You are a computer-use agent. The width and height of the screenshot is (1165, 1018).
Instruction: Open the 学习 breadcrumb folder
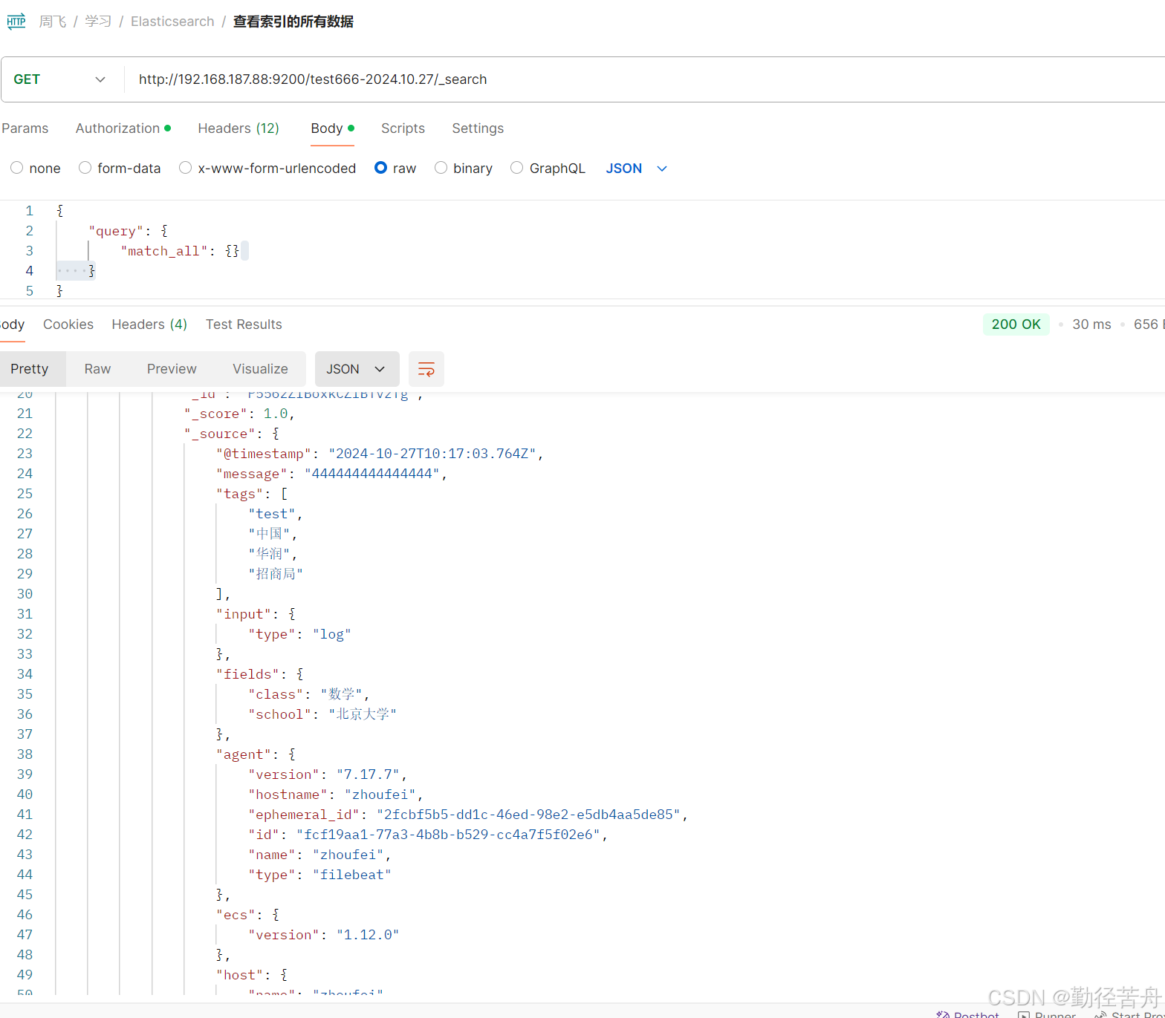98,22
